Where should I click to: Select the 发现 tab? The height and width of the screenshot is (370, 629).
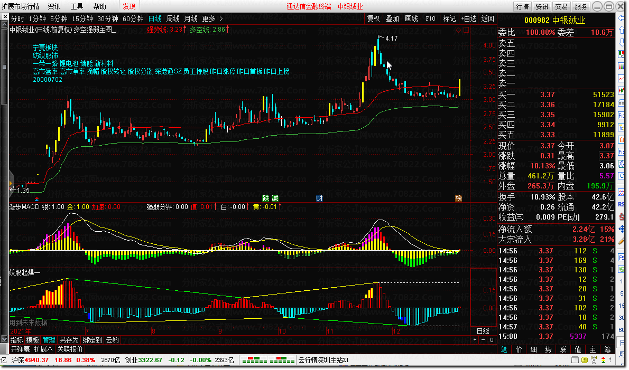(x=129, y=6)
